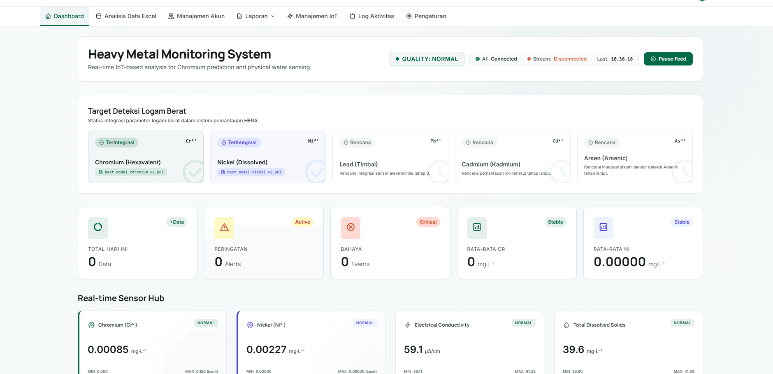Click the Nickel (Dissolved) card title
Image resolution: width=773 pixels, height=374 pixels.
242,162
